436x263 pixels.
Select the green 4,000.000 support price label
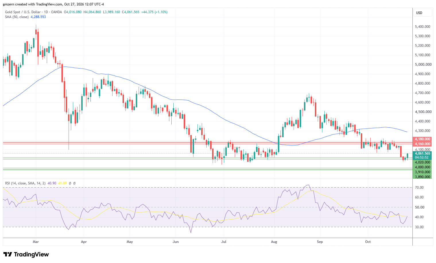click(x=423, y=167)
